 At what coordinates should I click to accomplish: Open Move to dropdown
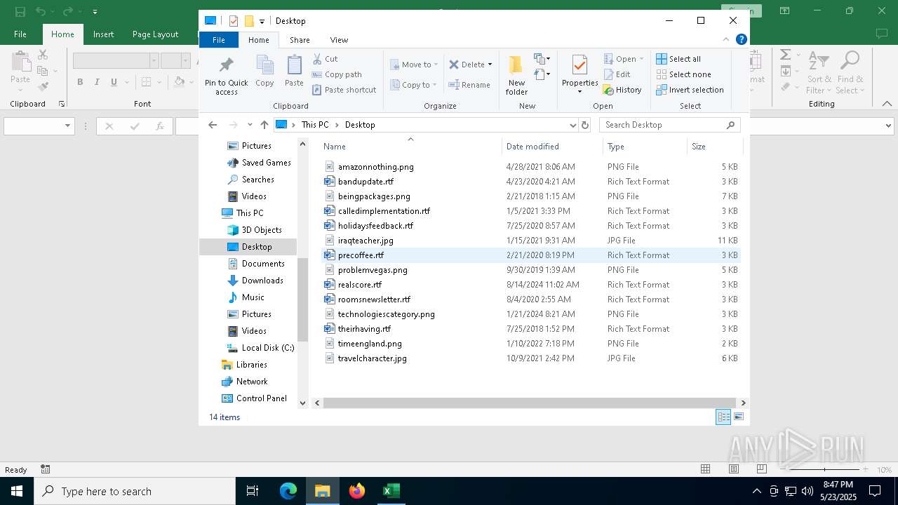click(414, 65)
